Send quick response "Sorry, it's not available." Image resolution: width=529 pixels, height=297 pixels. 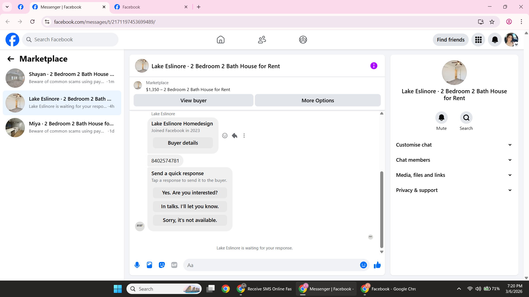pyautogui.click(x=190, y=220)
